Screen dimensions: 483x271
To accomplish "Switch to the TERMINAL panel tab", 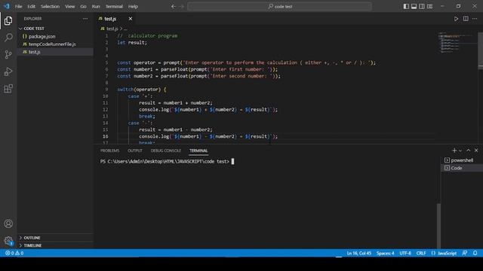I will tap(198, 151).
